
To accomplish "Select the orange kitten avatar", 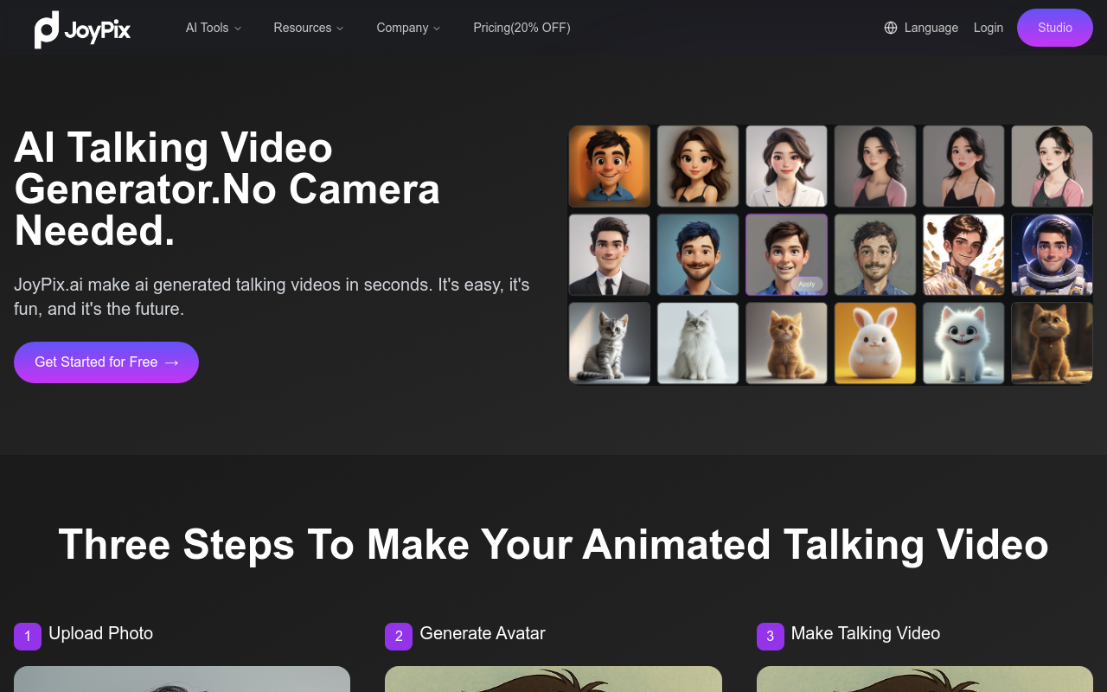I will [787, 343].
